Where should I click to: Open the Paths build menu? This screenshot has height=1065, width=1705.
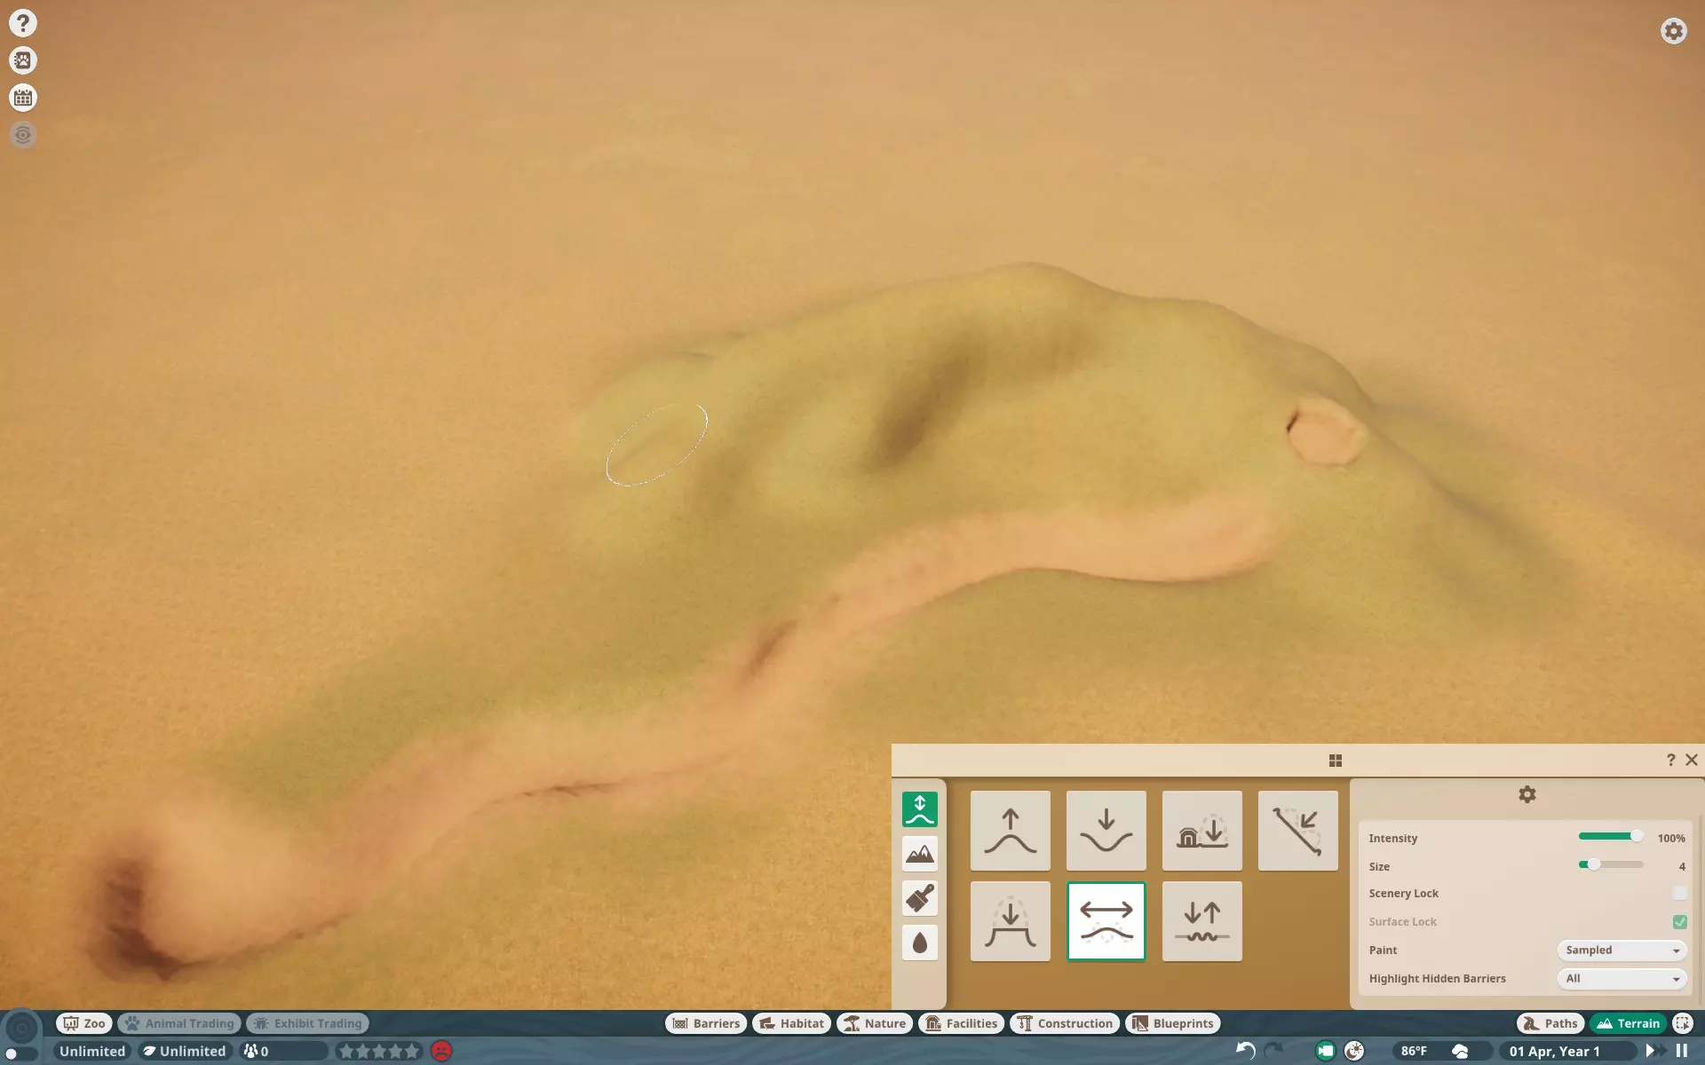[1550, 1023]
